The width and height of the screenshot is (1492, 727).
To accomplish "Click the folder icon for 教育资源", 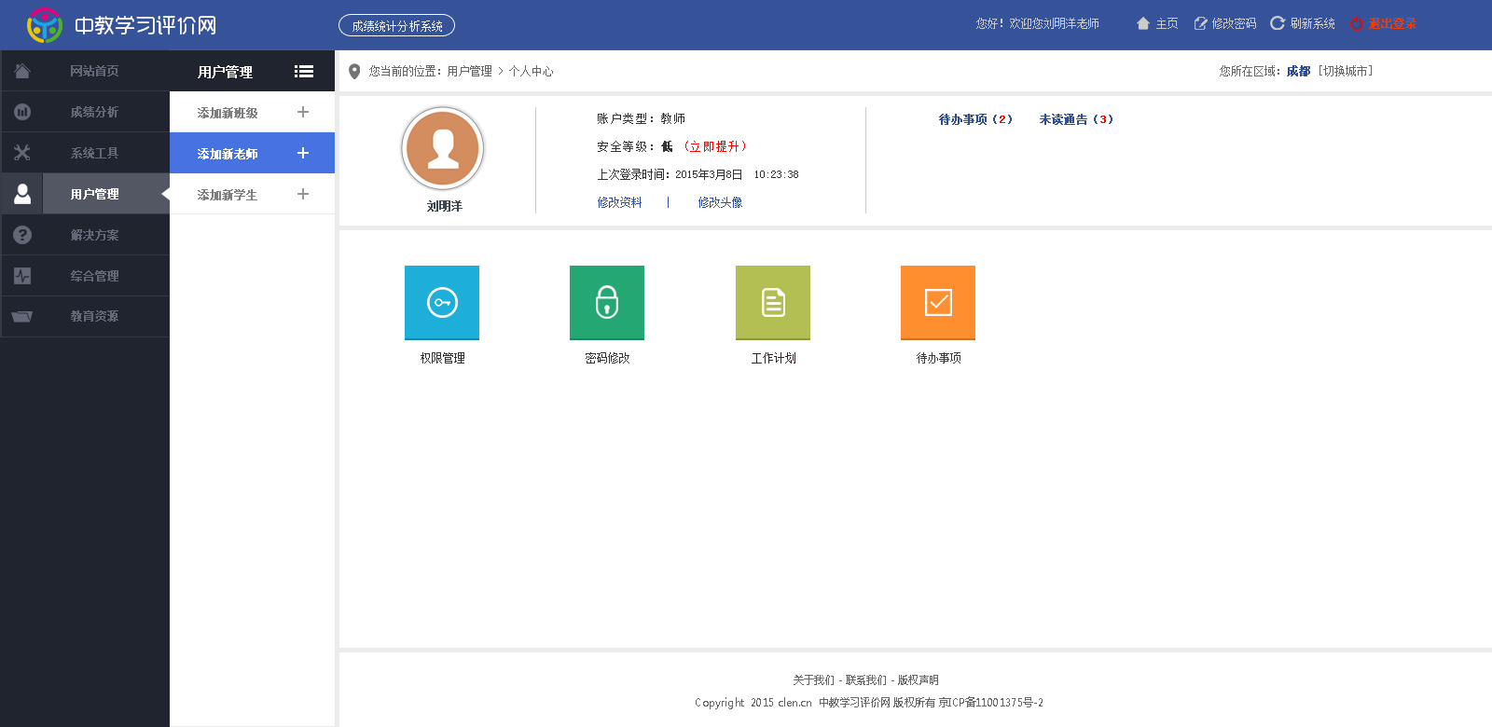I will tap(22, 317).
